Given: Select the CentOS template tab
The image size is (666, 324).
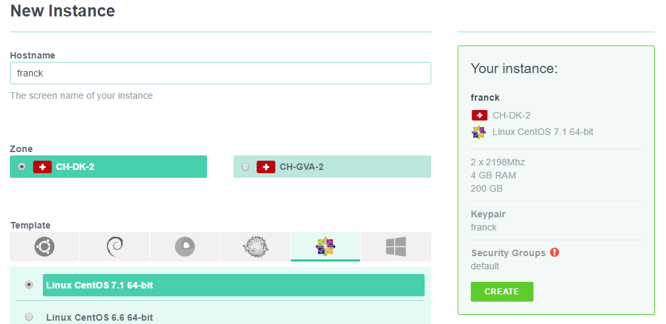Looking at the screenshot, I should tap(325, 246).
